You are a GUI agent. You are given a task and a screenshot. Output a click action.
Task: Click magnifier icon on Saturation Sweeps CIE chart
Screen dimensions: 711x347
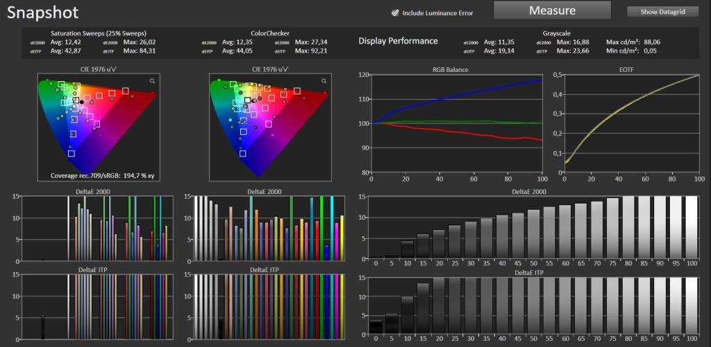152,81
